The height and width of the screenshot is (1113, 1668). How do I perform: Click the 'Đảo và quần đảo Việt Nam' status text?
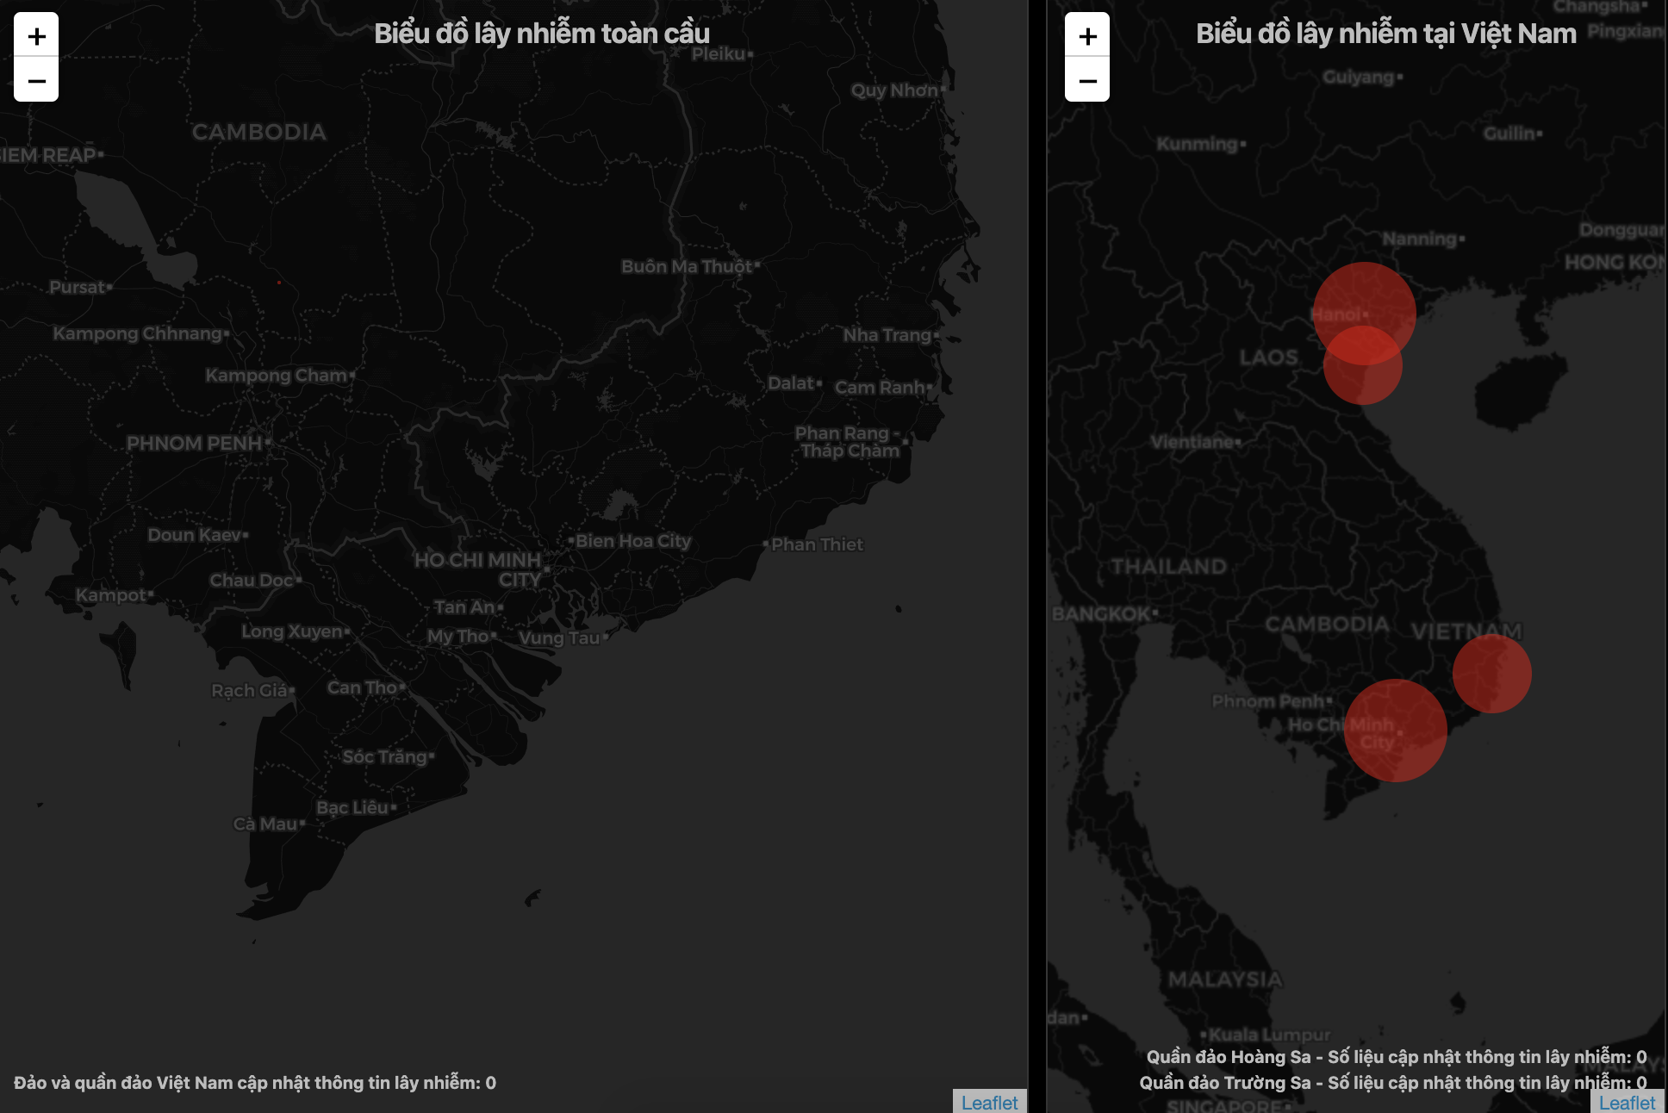255,1083
